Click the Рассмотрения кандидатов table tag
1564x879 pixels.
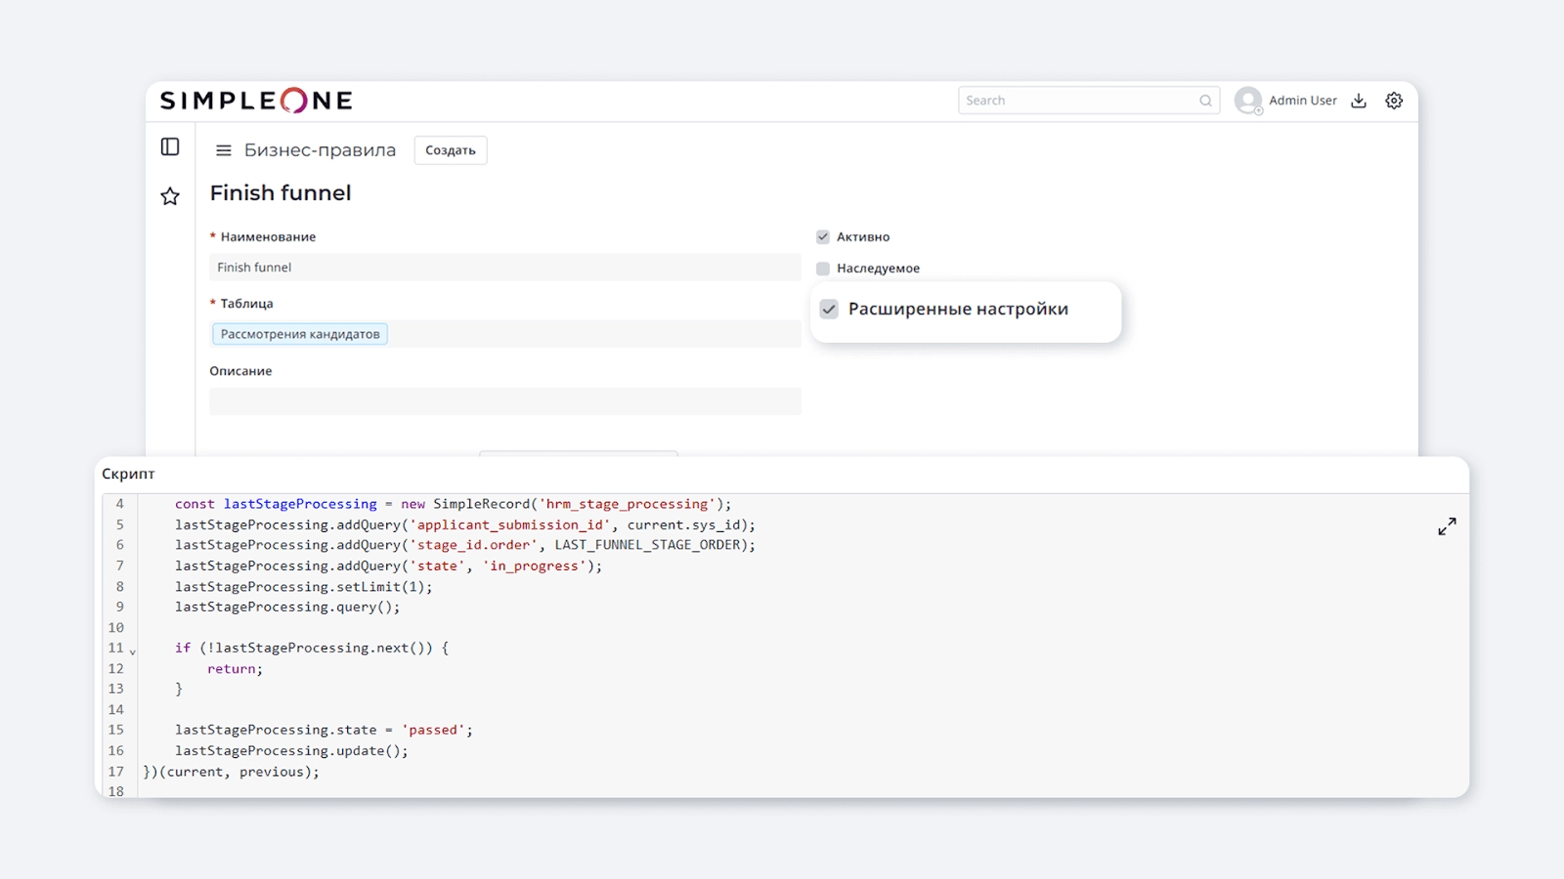click(300, 334)
